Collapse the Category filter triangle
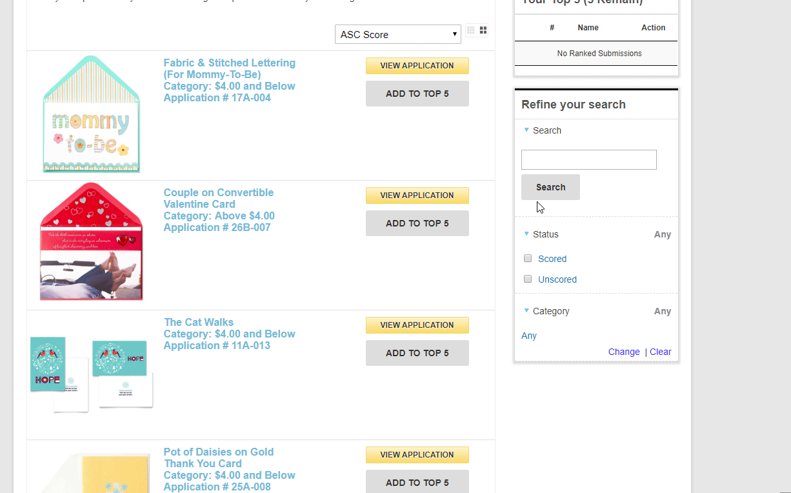 [x=526, y=311]
